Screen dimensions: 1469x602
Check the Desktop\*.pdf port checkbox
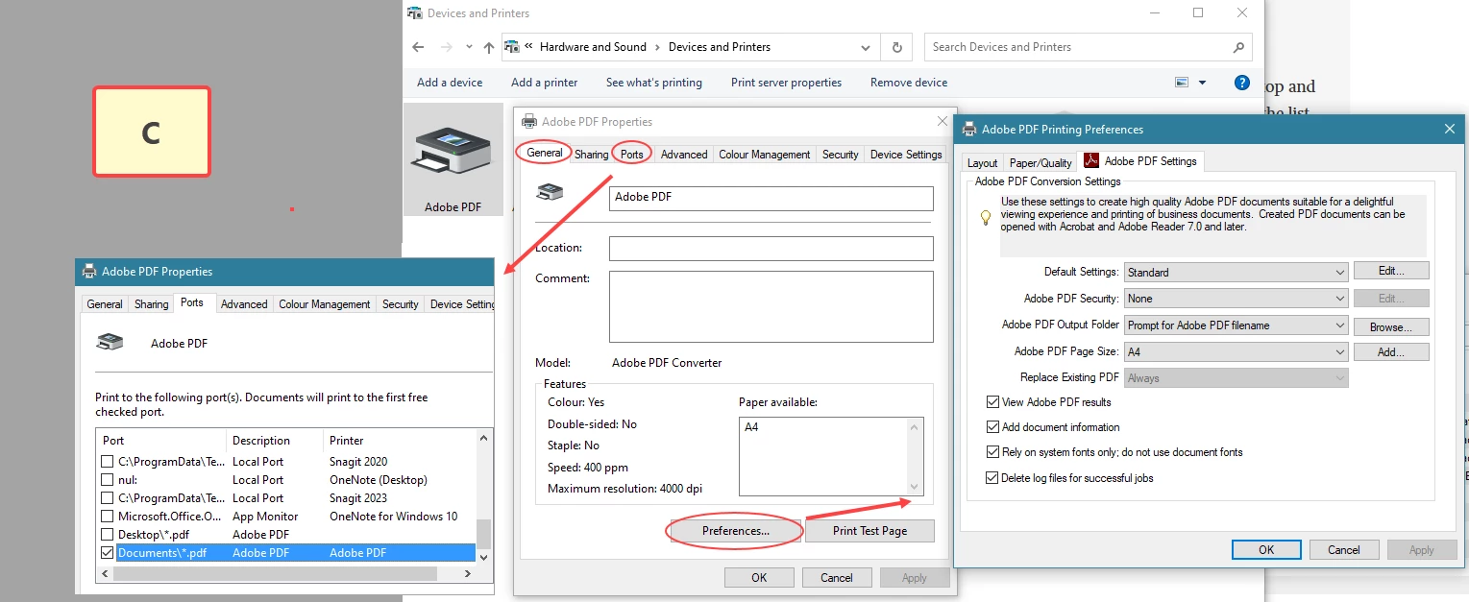point(108,535)
